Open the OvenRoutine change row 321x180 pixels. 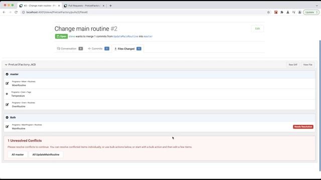[x=159, y=104]
